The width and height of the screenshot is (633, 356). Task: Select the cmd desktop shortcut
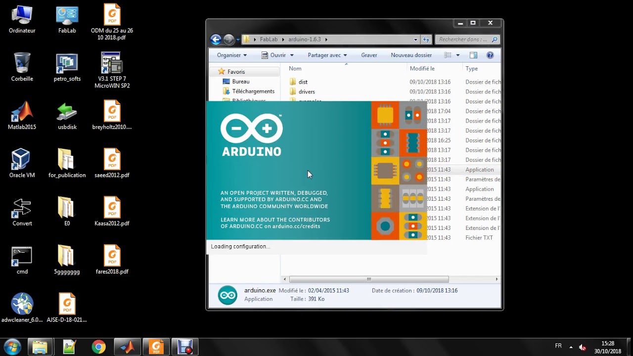[22, 261]
